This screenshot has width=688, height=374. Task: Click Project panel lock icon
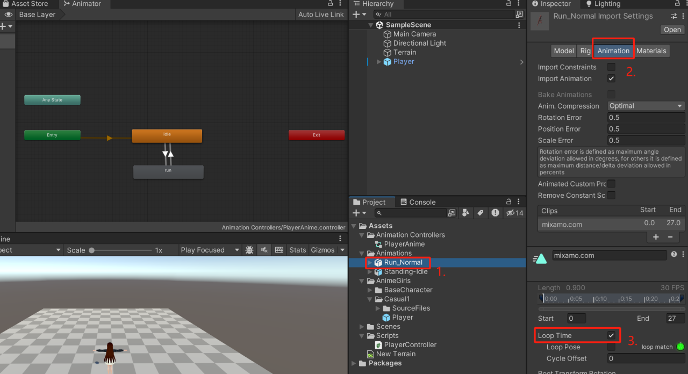[x=508, y=202]
